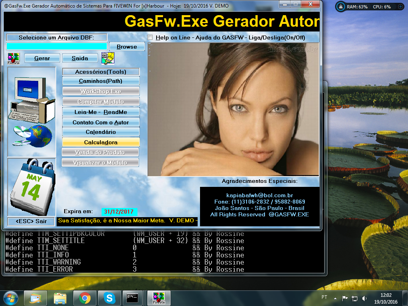The width and height of the screenshot is (408, 306).
Task: Click the TTM_SETTITLE line in console window
Action: [x=125, y=240]
